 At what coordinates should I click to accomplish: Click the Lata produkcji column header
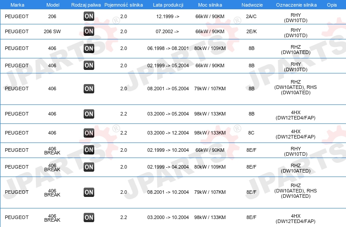point(168,5)
